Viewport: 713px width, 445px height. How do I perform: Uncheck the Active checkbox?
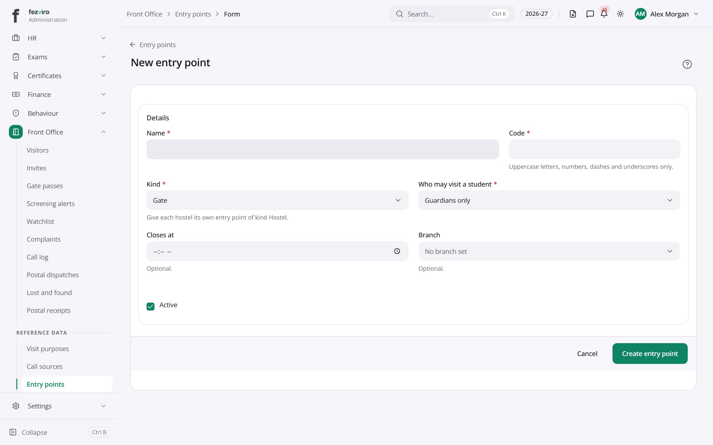pos(151,306)
